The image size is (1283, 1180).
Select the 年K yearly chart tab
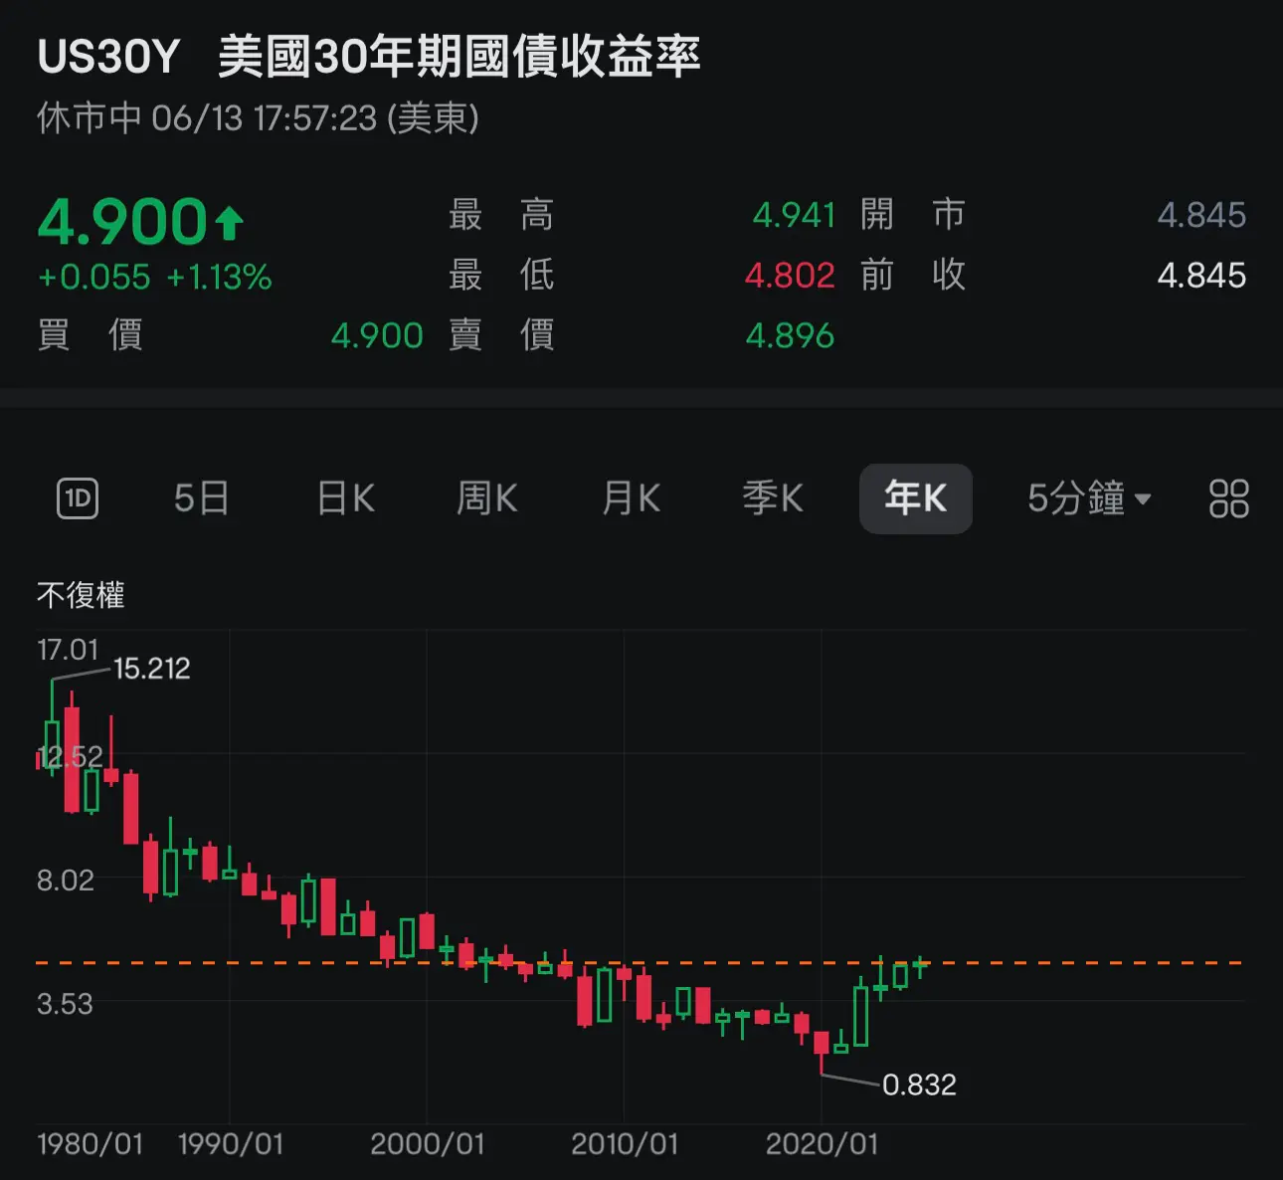[916, 498]
